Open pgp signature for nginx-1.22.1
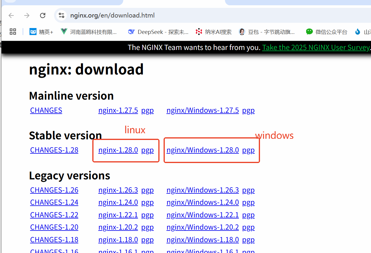Screen dimensions: 371x253 click(x=148, y=215)
